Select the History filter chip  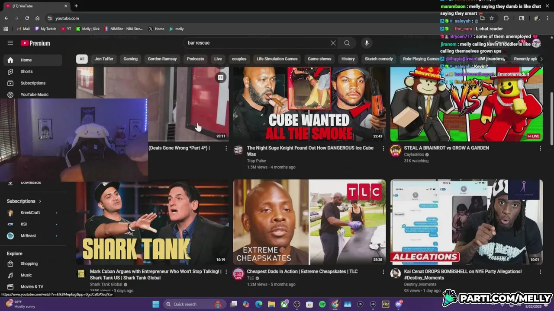(348, 59)
